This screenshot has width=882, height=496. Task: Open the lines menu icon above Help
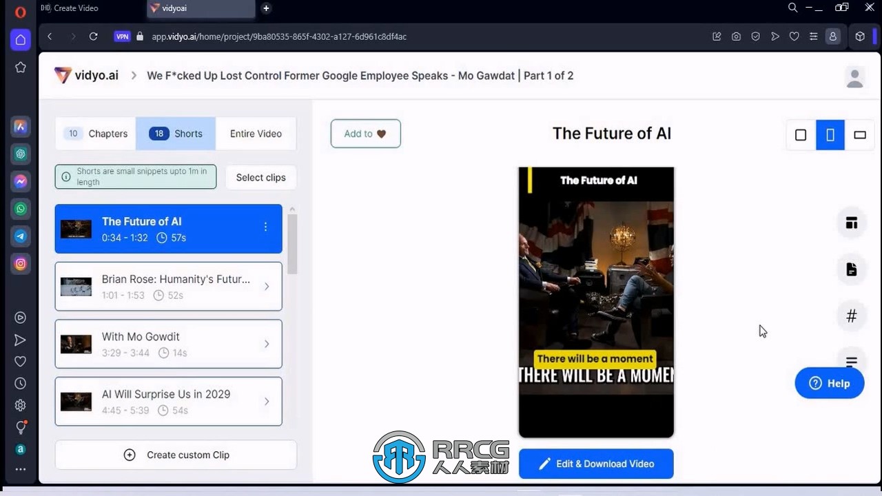(852, 361)
